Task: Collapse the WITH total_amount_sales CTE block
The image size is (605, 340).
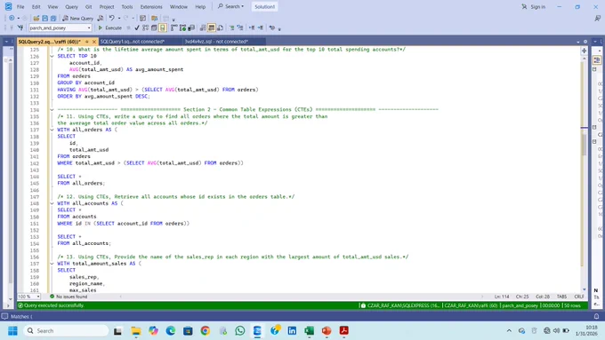Action: click(x=52, y=264)
